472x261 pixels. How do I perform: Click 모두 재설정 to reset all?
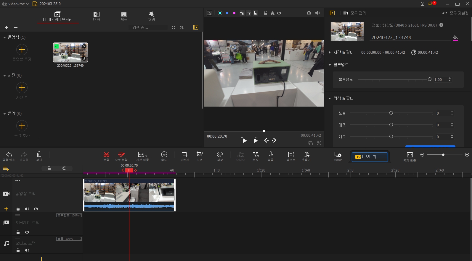(455, 13)
